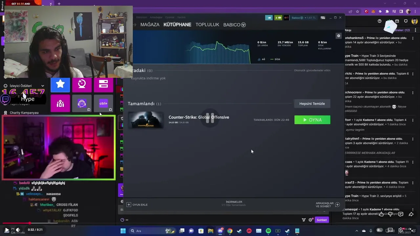This screenshot has height=236, width=420.
Task: Open Discord from the taskbar
Action: point(220,231)
